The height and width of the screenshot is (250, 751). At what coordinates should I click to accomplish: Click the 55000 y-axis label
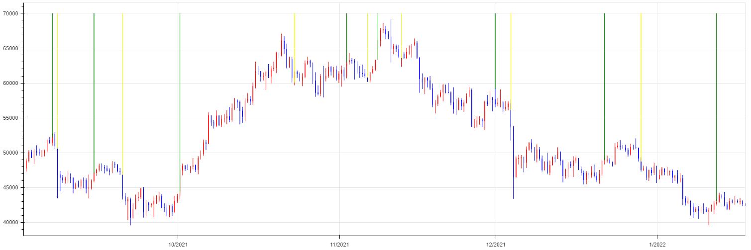click(11, 118)
